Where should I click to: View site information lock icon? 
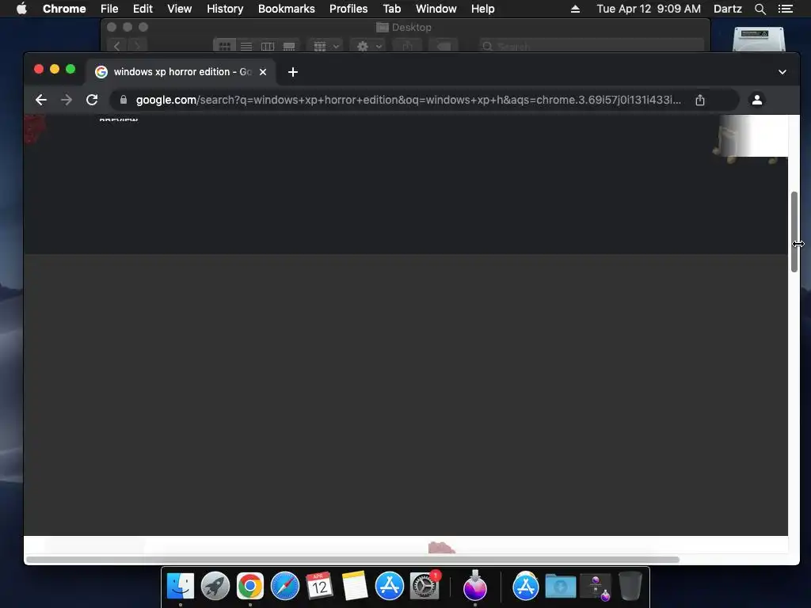pos(123,100)
